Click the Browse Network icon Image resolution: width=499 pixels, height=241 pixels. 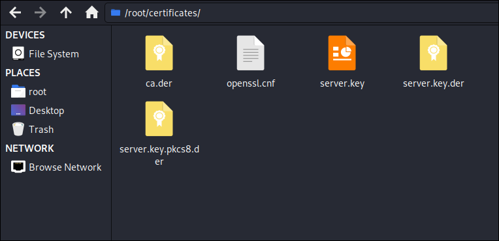[x=18, y=167]
